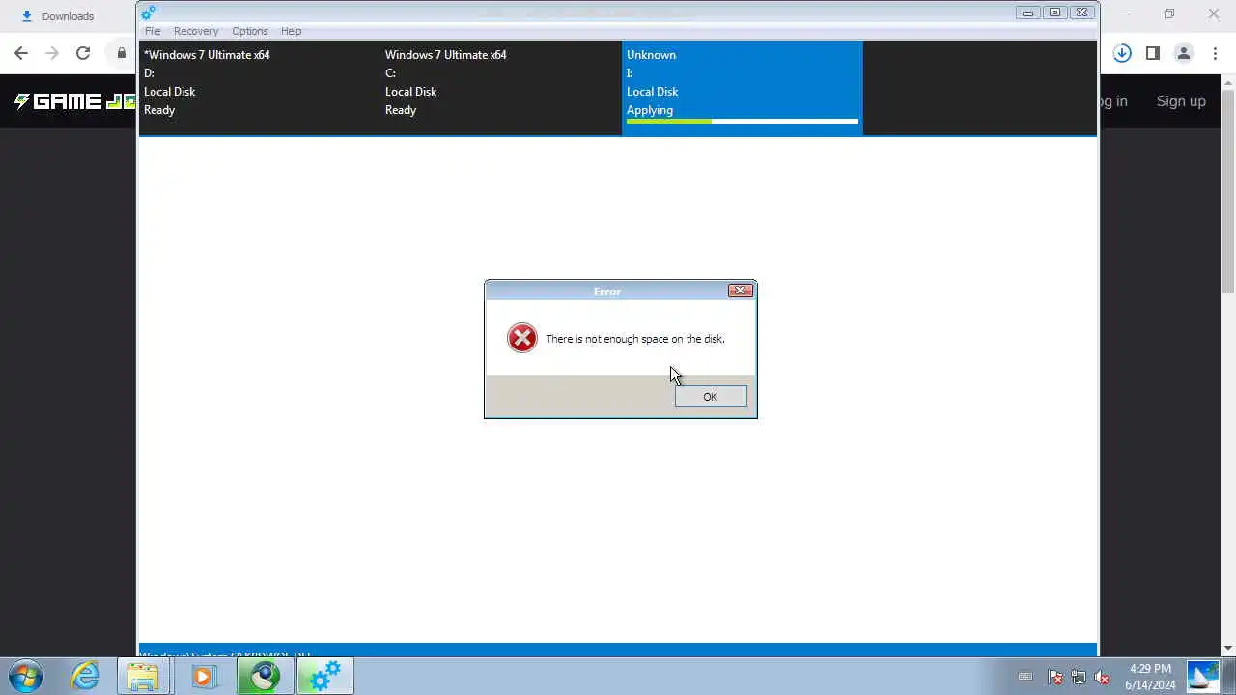Switch to the gear app on the taskbar
Viewport: 1236px width, 695px height.
point(325,676)
